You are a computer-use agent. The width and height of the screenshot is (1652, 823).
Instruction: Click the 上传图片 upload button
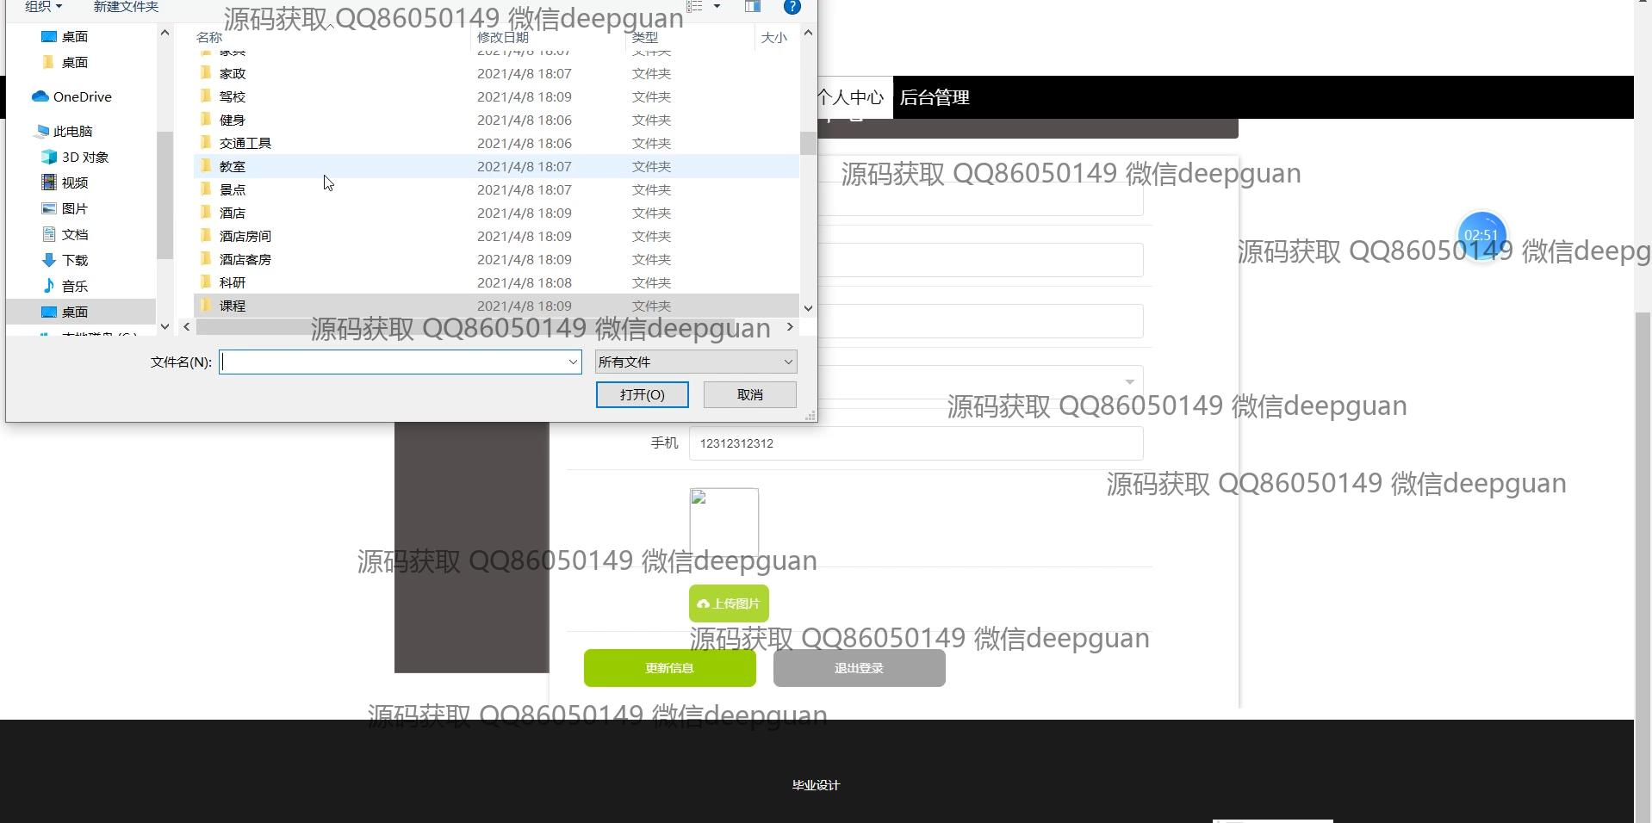pos(729,603)
